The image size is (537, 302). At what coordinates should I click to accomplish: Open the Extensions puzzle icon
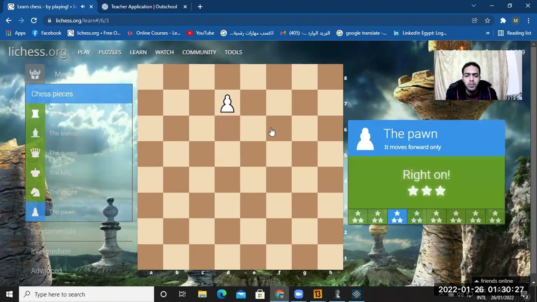503,20
